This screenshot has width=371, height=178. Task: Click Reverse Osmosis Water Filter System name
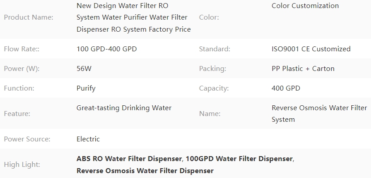[x=320, y=113]
